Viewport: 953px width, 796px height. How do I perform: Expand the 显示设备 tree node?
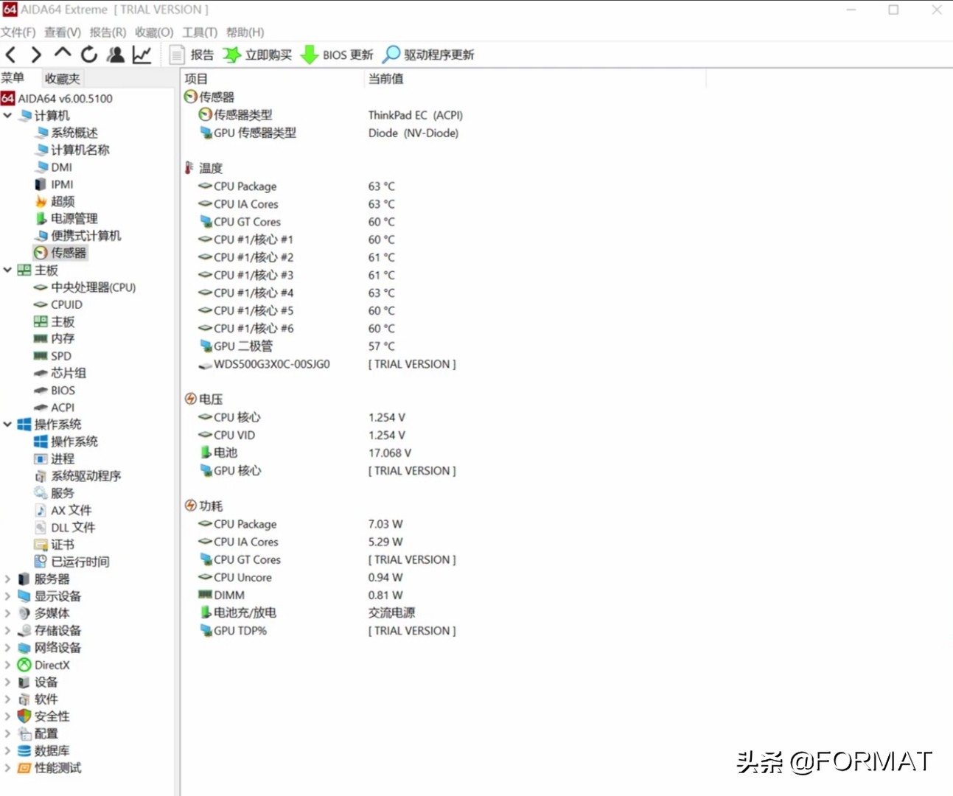click(x=7, y=596)
